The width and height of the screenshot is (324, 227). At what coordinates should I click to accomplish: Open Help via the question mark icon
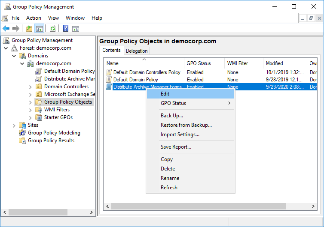[65, 29]
